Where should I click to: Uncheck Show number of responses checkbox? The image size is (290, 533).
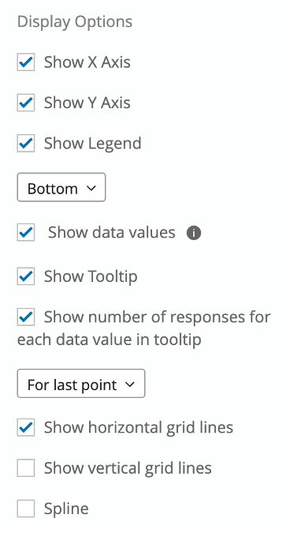pyautogui.click(x=26, y=317)
